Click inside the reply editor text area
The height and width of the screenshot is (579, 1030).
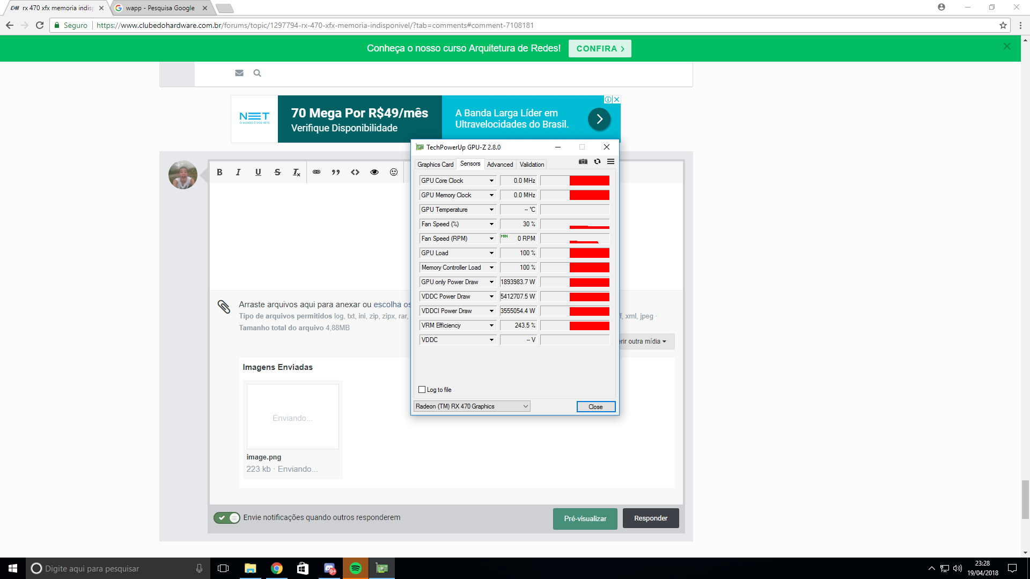[x=311, y=236]
